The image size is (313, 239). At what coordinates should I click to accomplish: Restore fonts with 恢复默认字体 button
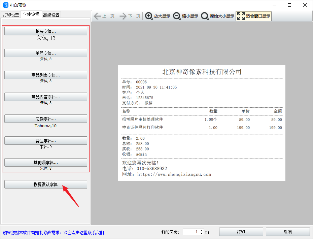(x=46, y=184)
